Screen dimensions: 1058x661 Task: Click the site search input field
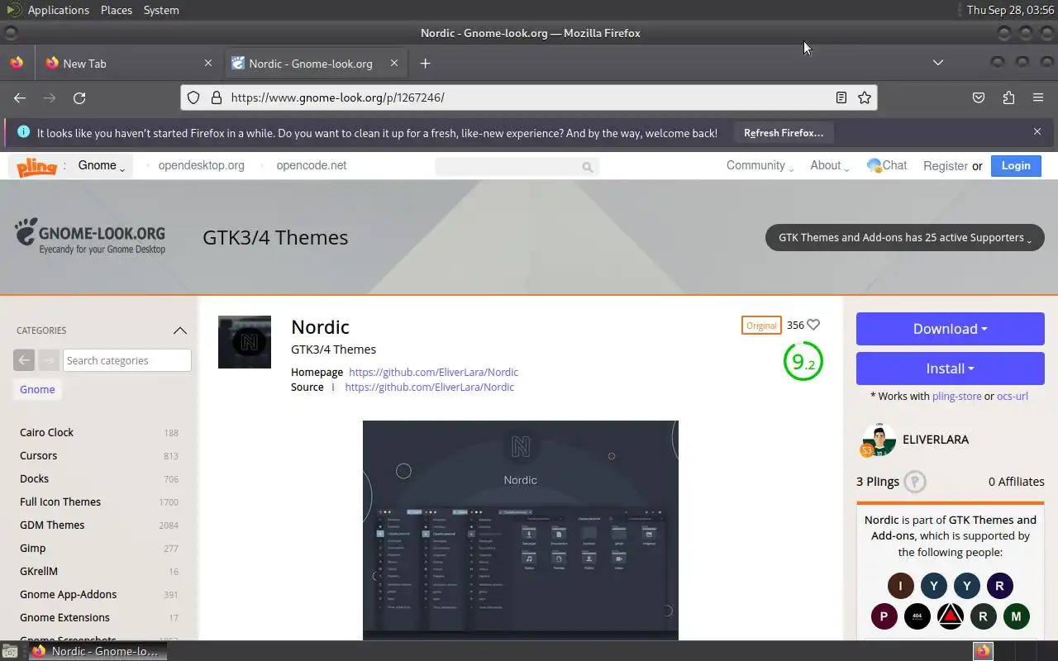coord(517,166)
